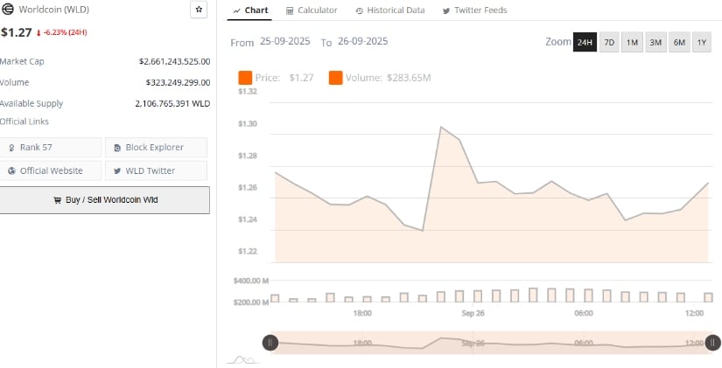Image resolution: width=722 pixels, height=368 pixels.
Task: Open the Block Explorer link
Action: pyautogui.click(x=156, y=148)
